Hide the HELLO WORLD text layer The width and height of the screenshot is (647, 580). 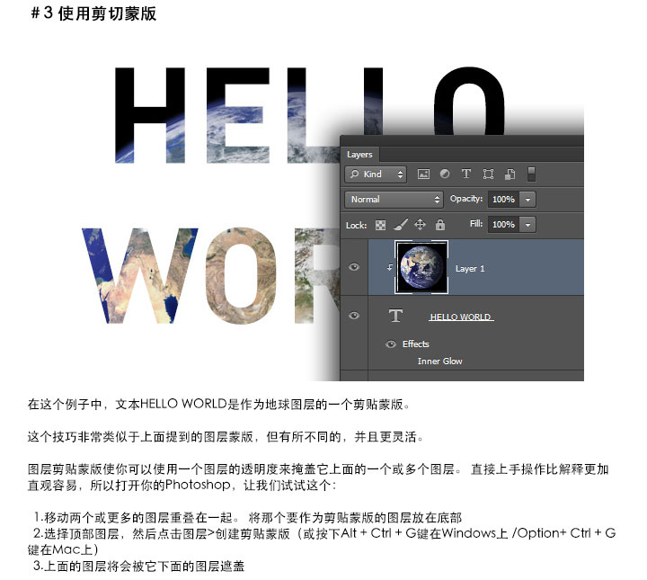[x=354, y=316]
